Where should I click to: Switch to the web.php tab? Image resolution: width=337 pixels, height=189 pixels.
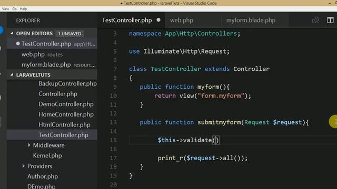tap(182, 20)
